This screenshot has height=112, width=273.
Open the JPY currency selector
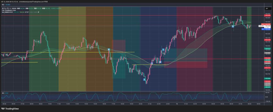[266, 9]
